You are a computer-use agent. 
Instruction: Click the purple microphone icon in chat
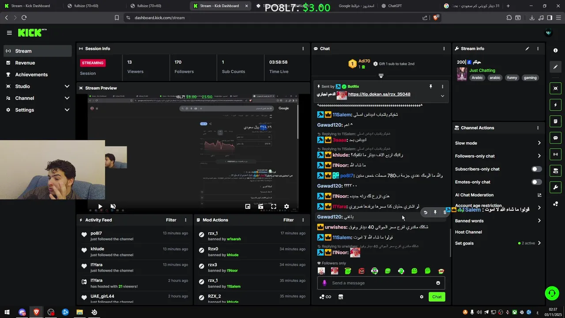(x=324, y=283)
